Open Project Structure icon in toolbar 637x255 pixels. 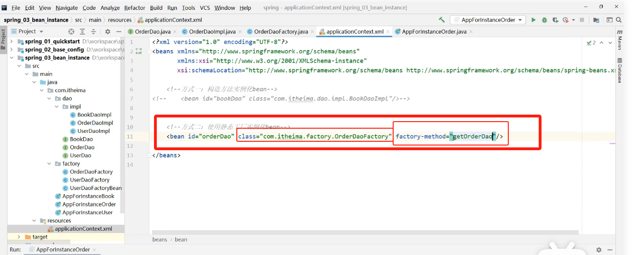click(596, 20)
